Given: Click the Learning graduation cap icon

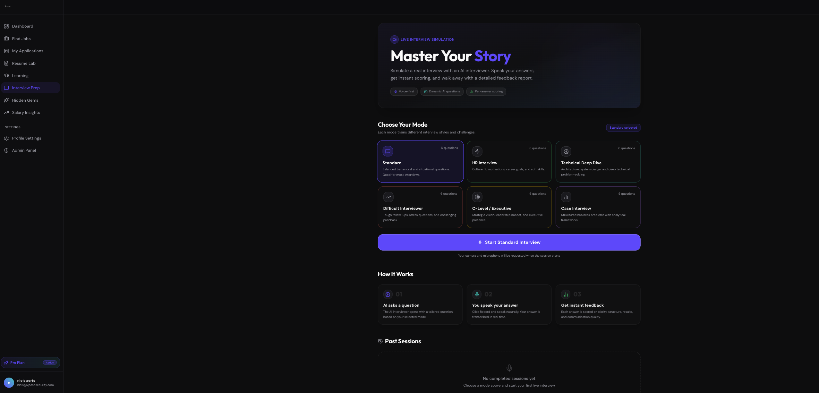Looking at the screenshot, I should tap(6, 75).
